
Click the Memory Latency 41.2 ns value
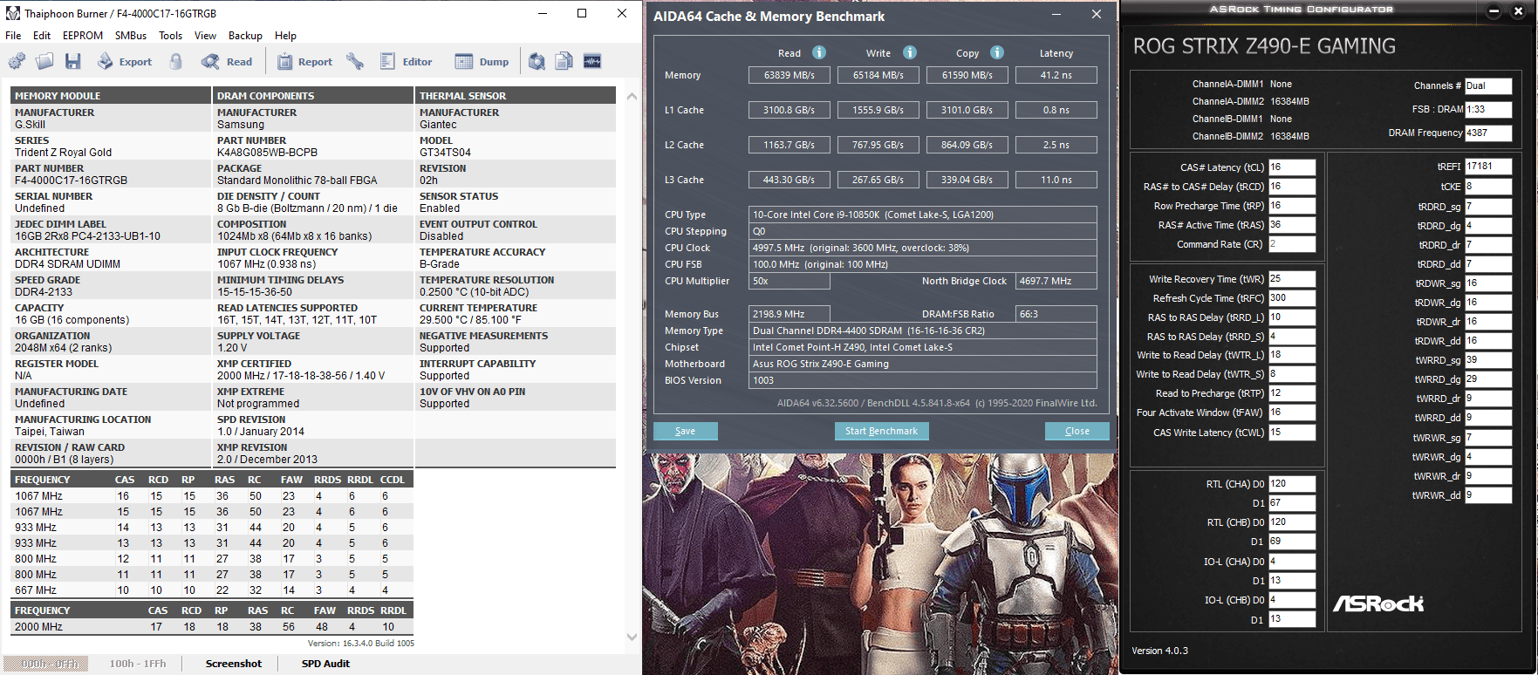(1056, 75)
